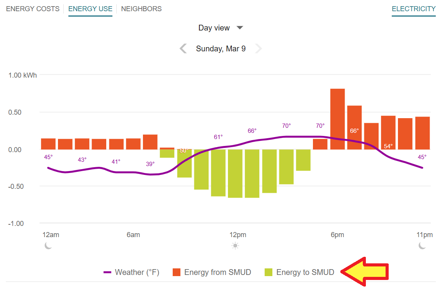Click the moon icon under 11pm
This screenshot has height=290, width=447.
[422, 246]
